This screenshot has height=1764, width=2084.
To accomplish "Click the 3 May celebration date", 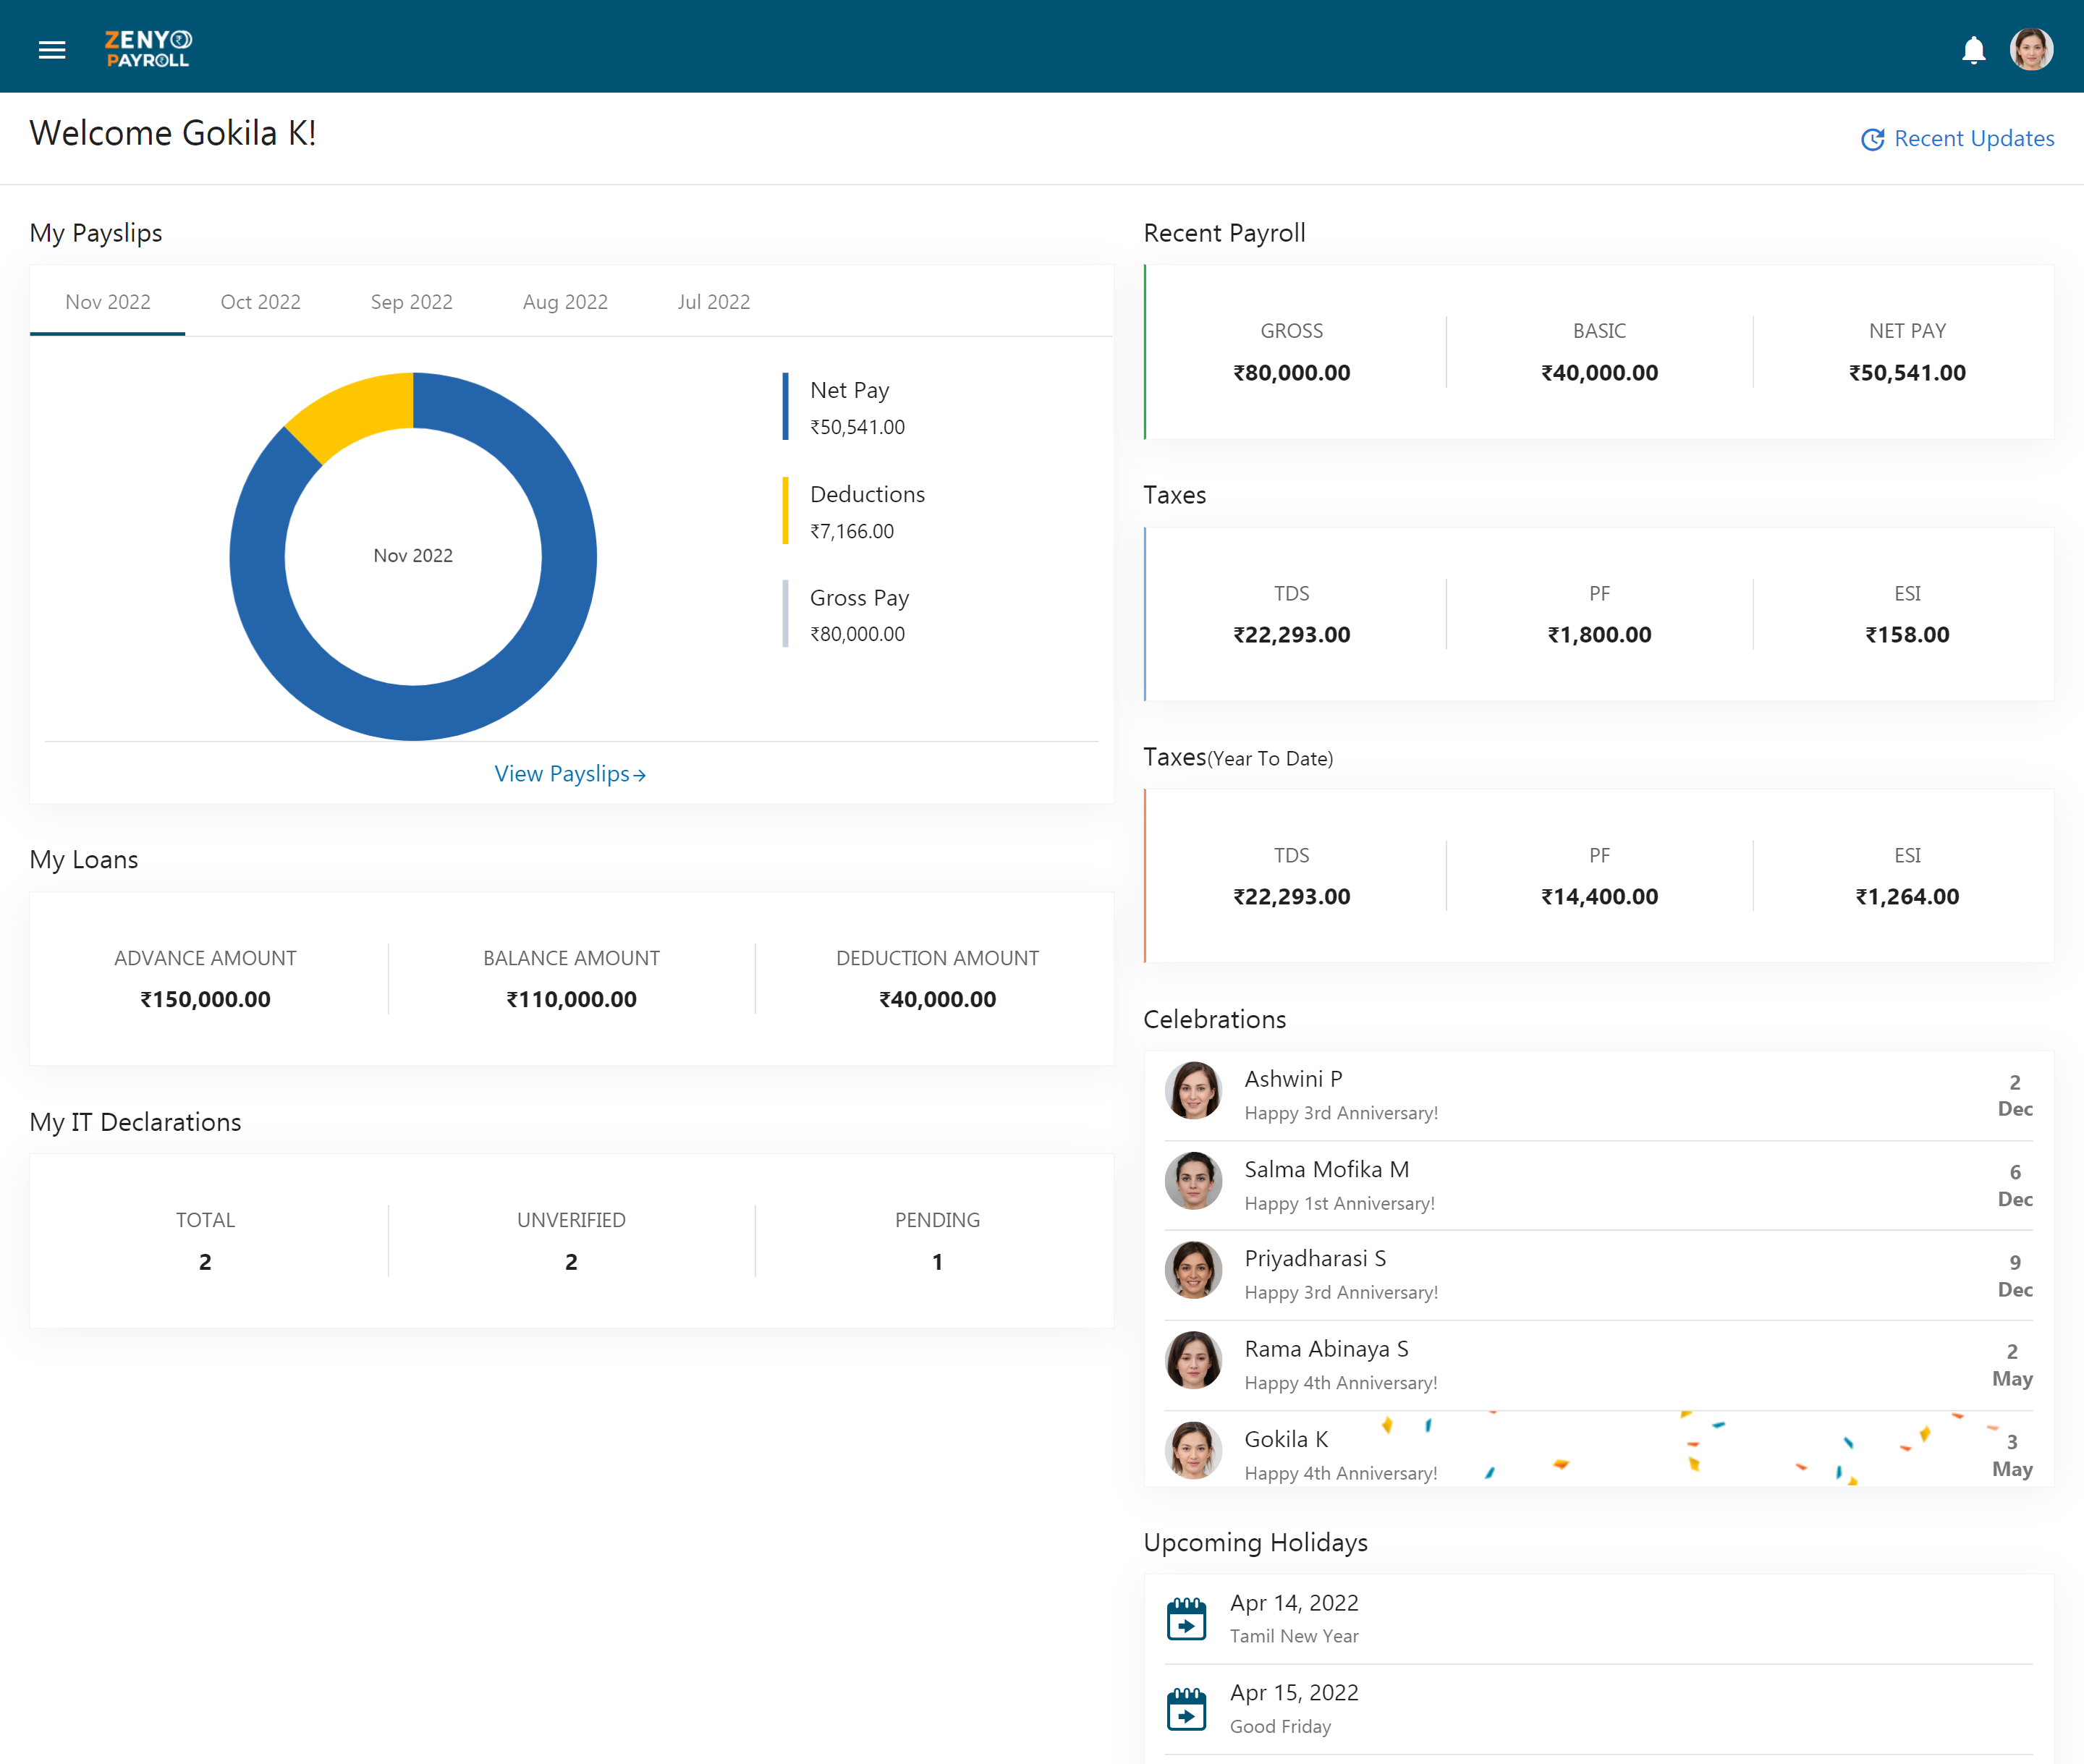I will pyautogui.click(x=2012, y=1455).
